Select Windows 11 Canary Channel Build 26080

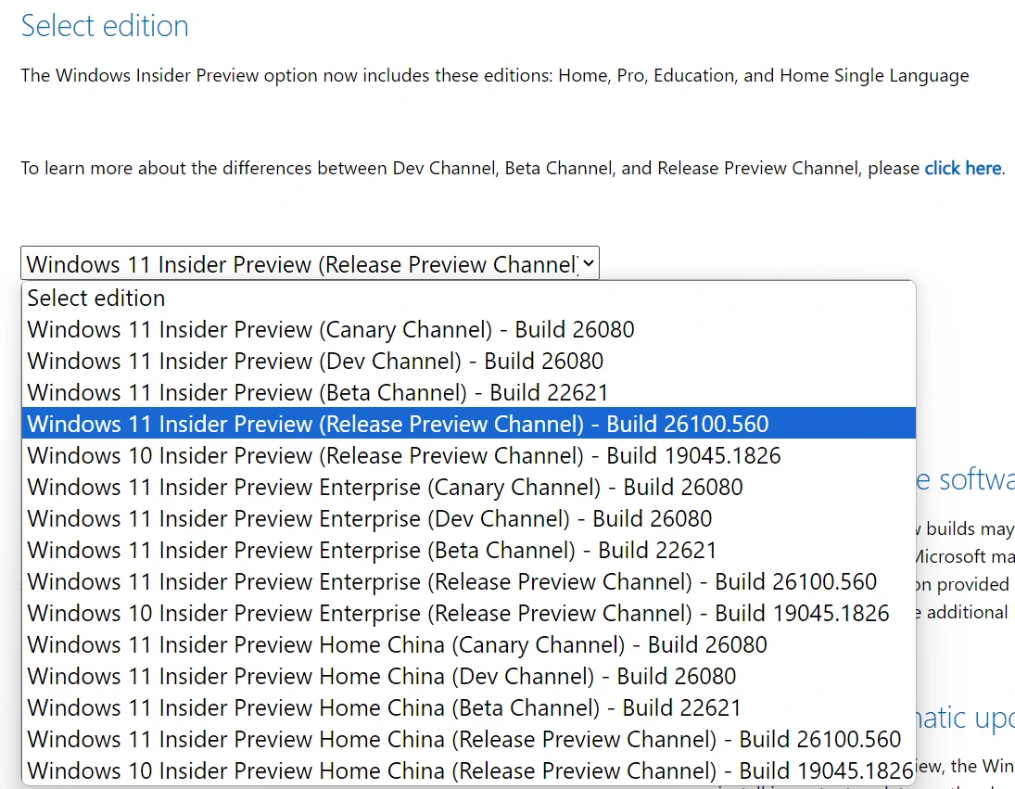pos(469,329)
